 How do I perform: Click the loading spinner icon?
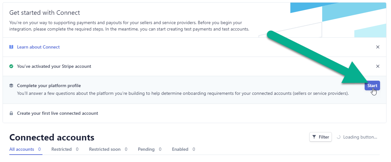(x=339, y=137)
